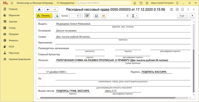Click the Руководитель организации label
Image resolution: width=199 pixels, height=102 pixels.
point(53,48)
